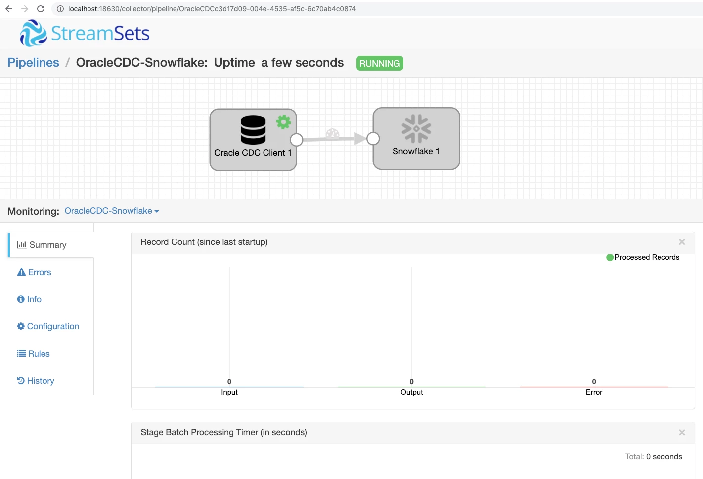The image size is (703, 479).
Task: Click the Snowflake 1 input port circle
Action: pyautogui.click(x=373, y=139)
